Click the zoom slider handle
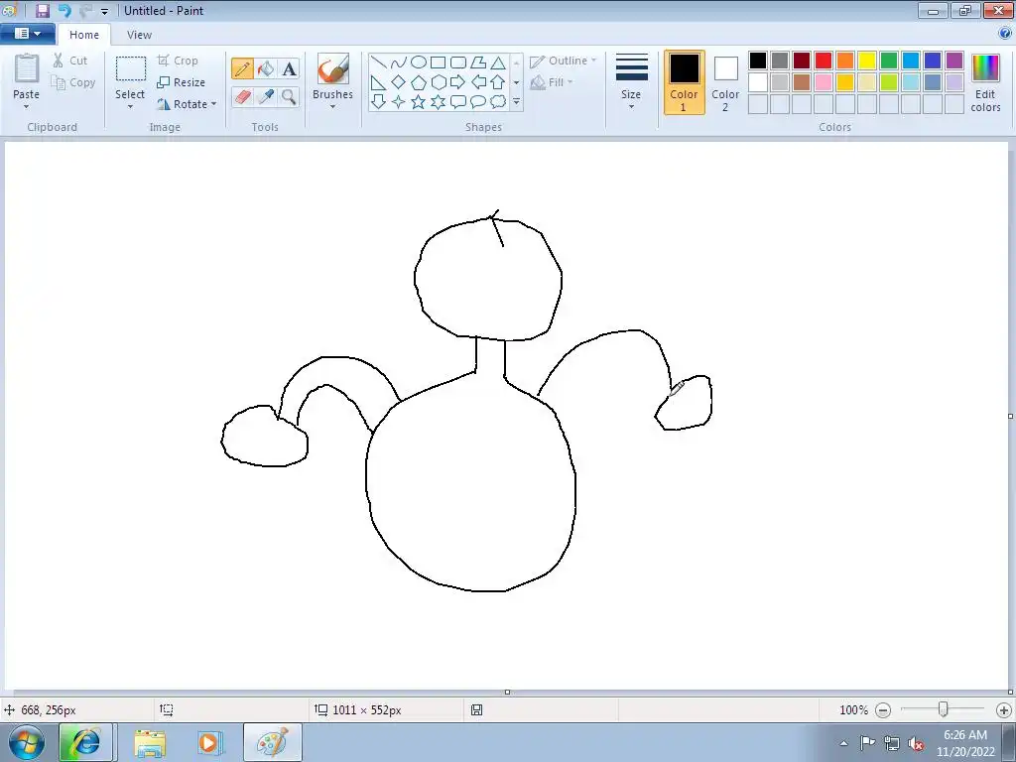Image resolution: width=1016 pixels, height=762 pixels. click(944, 709)
